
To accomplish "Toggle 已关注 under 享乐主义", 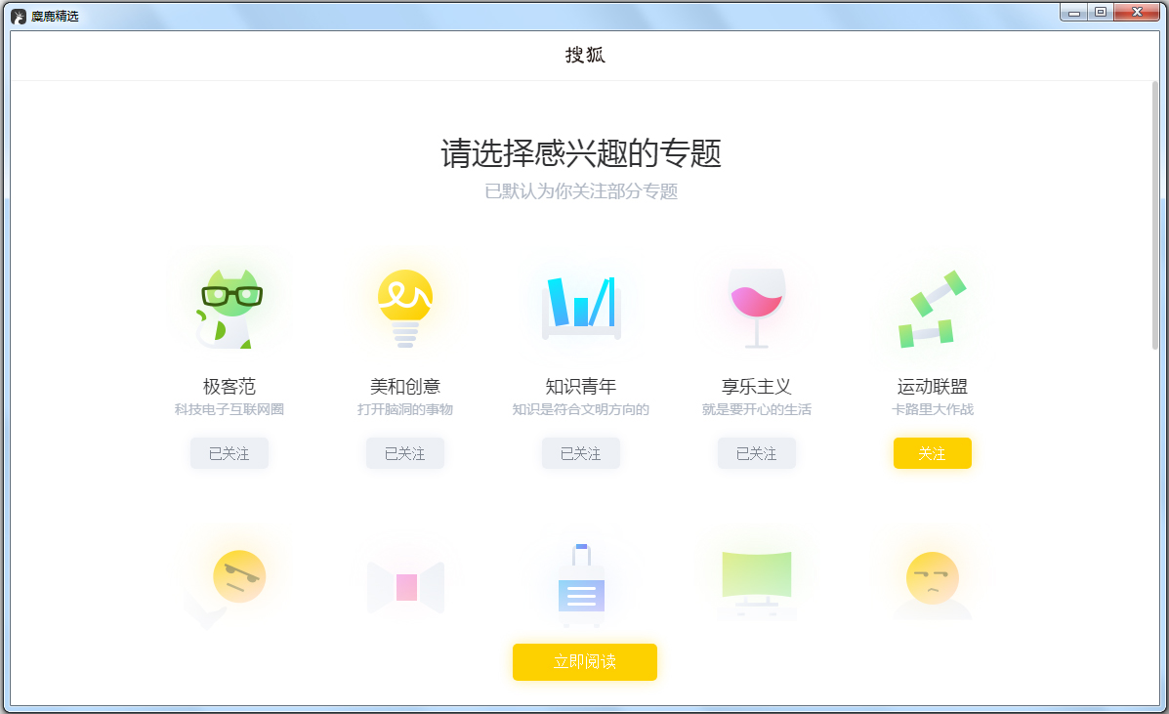I will coord(757,453).
